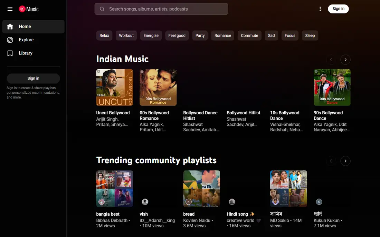Click avatar on MD Sakib playlist thumbnail
380x237 pixels.
tap(276, 202)
